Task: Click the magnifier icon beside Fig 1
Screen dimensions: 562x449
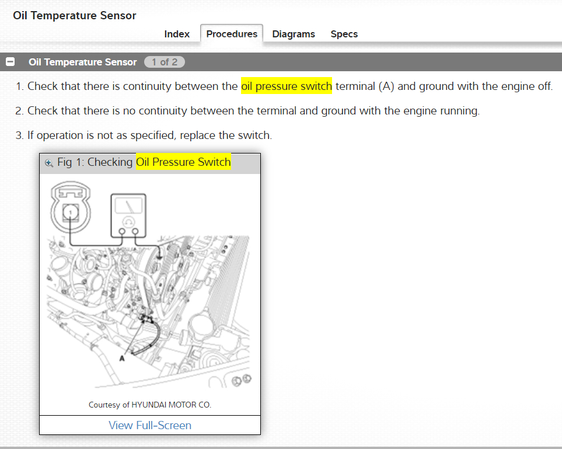Action: (x=49, y=163)
